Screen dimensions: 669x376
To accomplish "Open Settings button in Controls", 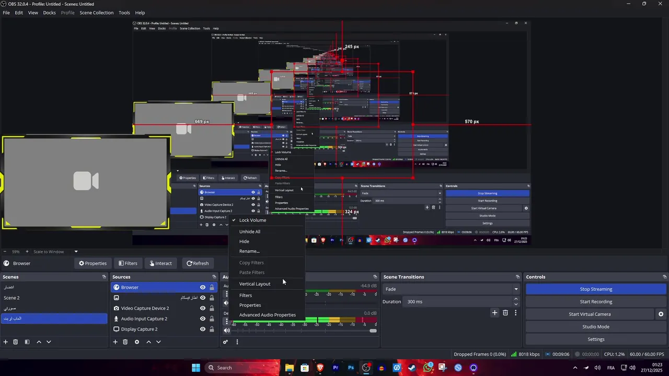I will coord(596,339).
